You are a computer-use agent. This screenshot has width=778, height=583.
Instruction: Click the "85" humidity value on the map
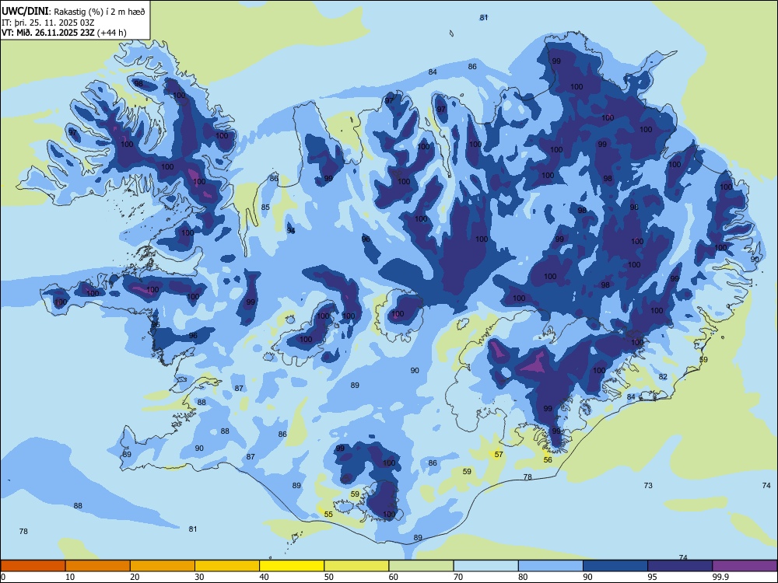pyautogui.click(x=265, y=207)
